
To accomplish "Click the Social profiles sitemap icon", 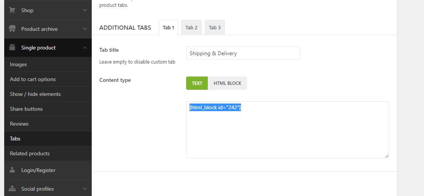I will coord(12,189).
